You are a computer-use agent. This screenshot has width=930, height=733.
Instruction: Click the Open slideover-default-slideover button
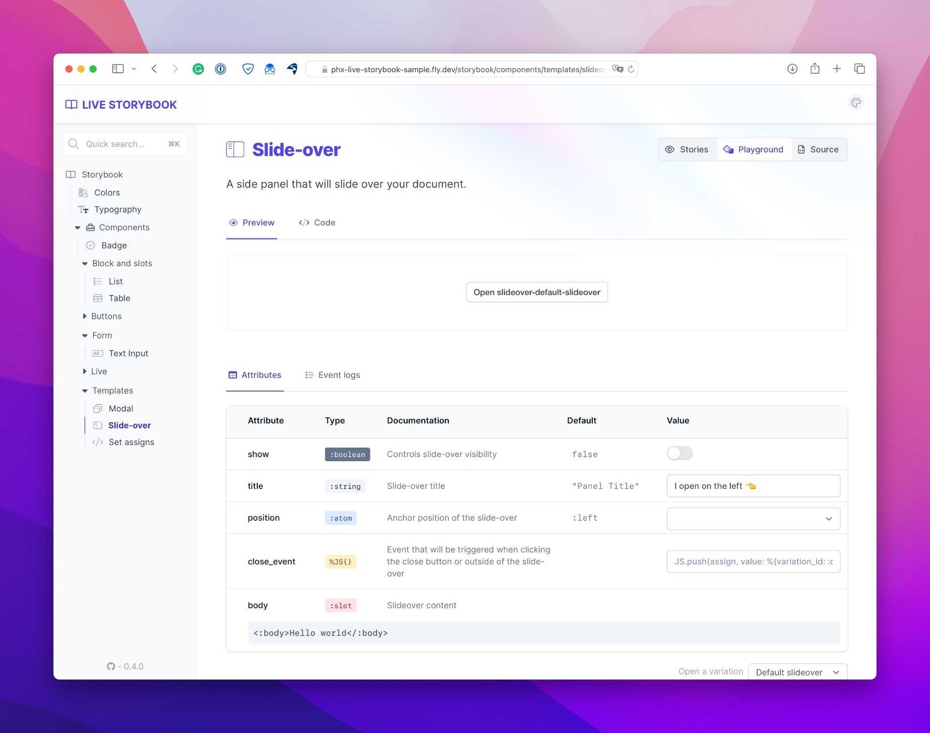(537, 292)
